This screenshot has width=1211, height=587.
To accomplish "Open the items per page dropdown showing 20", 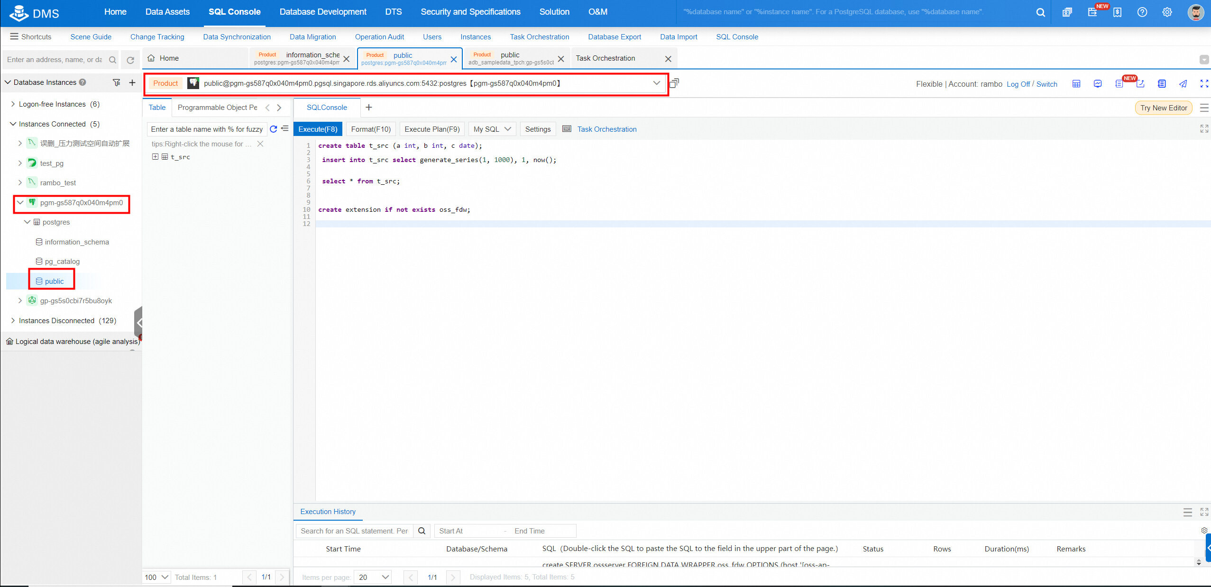I will tap(374, 577).
